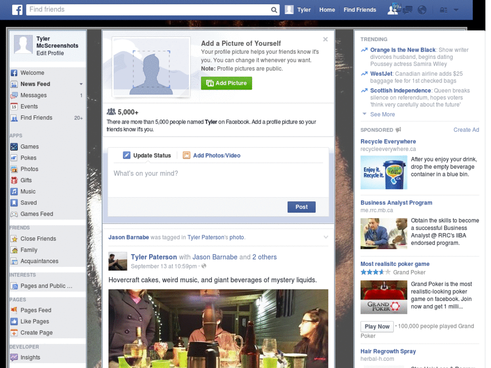Open the Gifts icon

pyautogui.click(x=14, y=180)
